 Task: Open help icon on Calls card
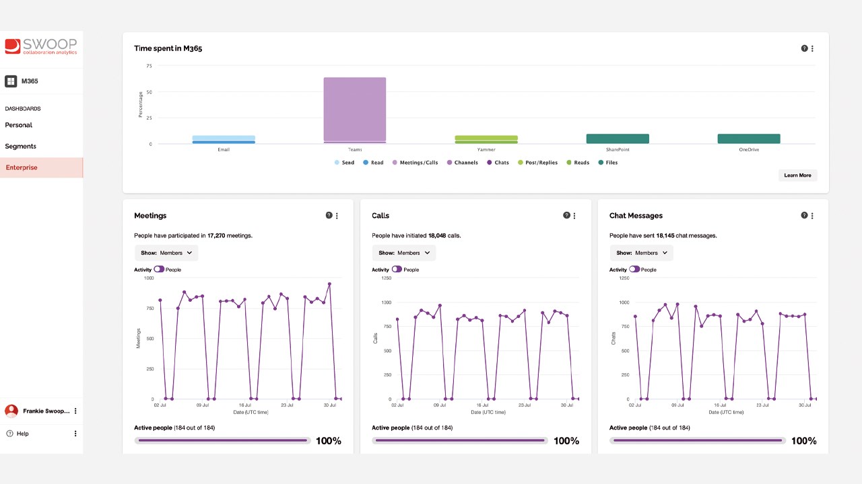tap(566, 215)
